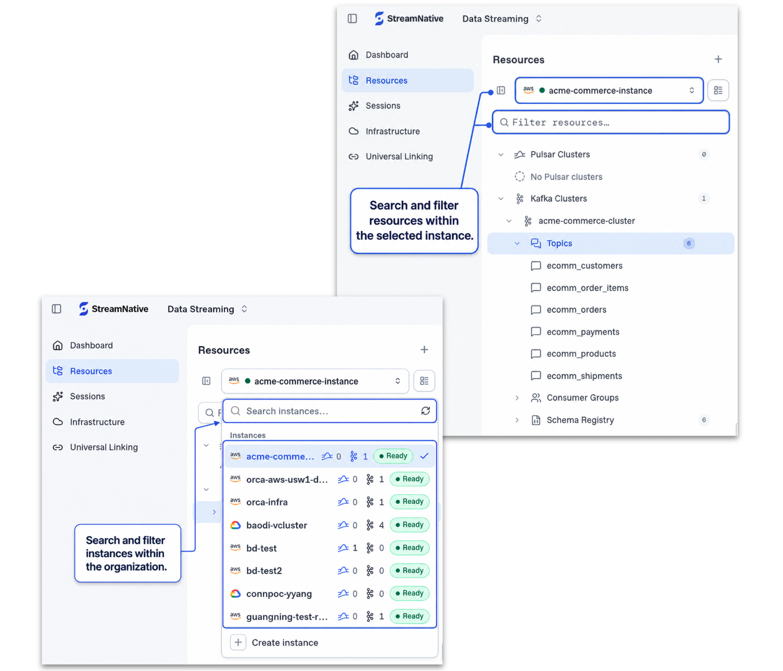Select bd-test instance
Screen dimensions: 783x671
(x=330, y=548)
